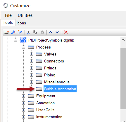The width and height of the screenshot is (126, 122).
Task: Open the Utilities menu
Action: [25, 15]
